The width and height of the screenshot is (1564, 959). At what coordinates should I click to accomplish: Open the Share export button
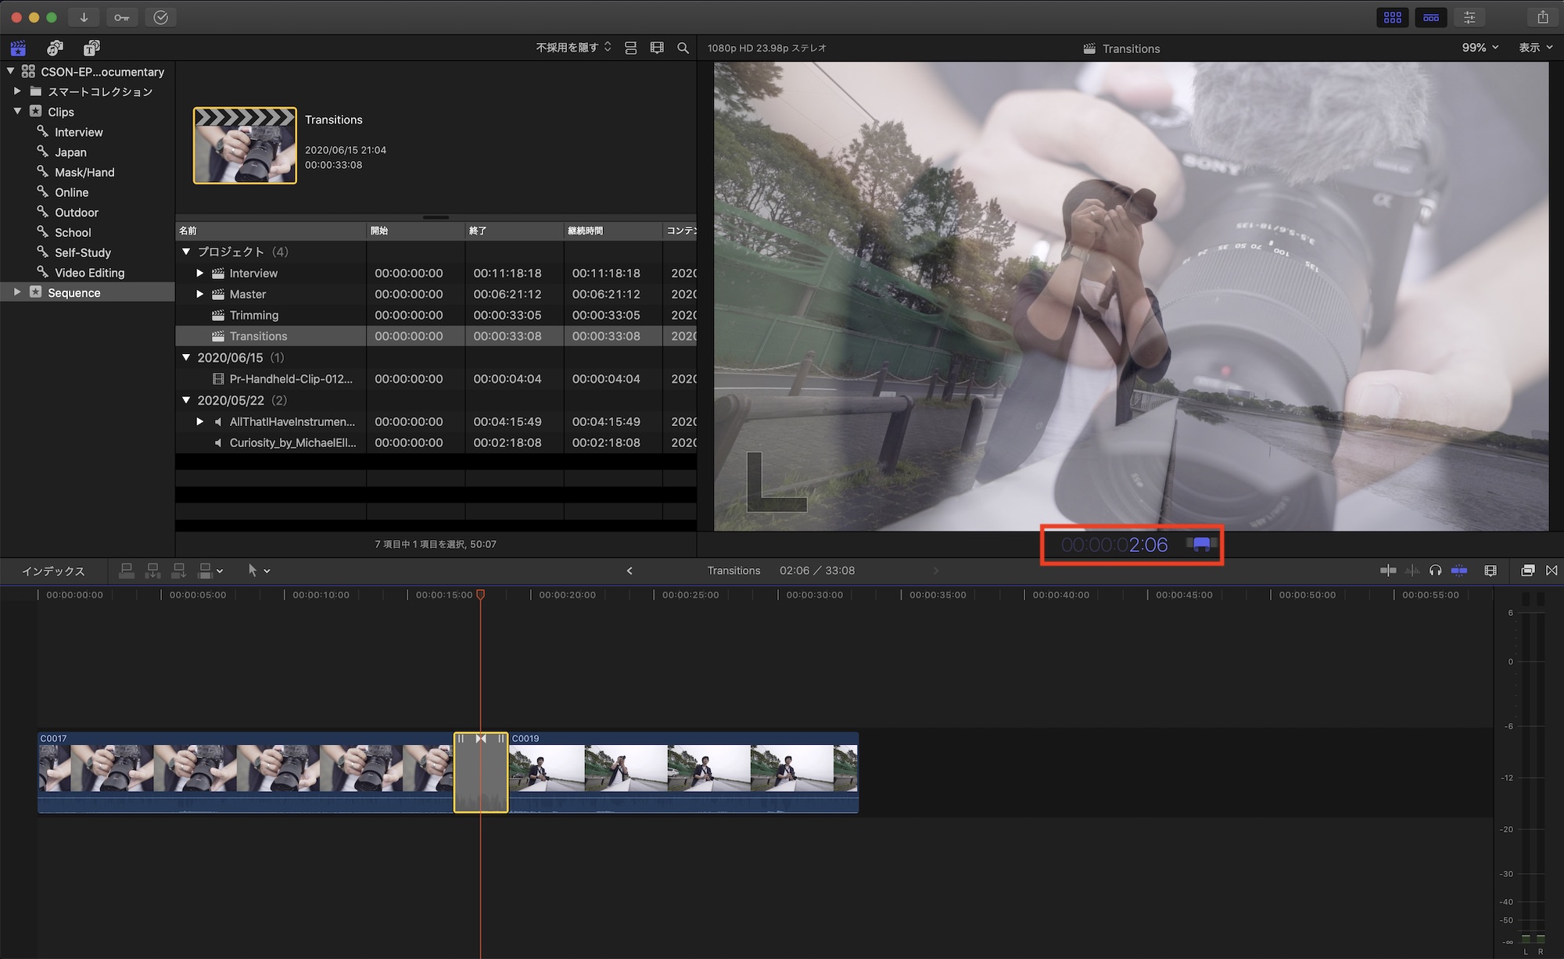[x=1542, y=17]
